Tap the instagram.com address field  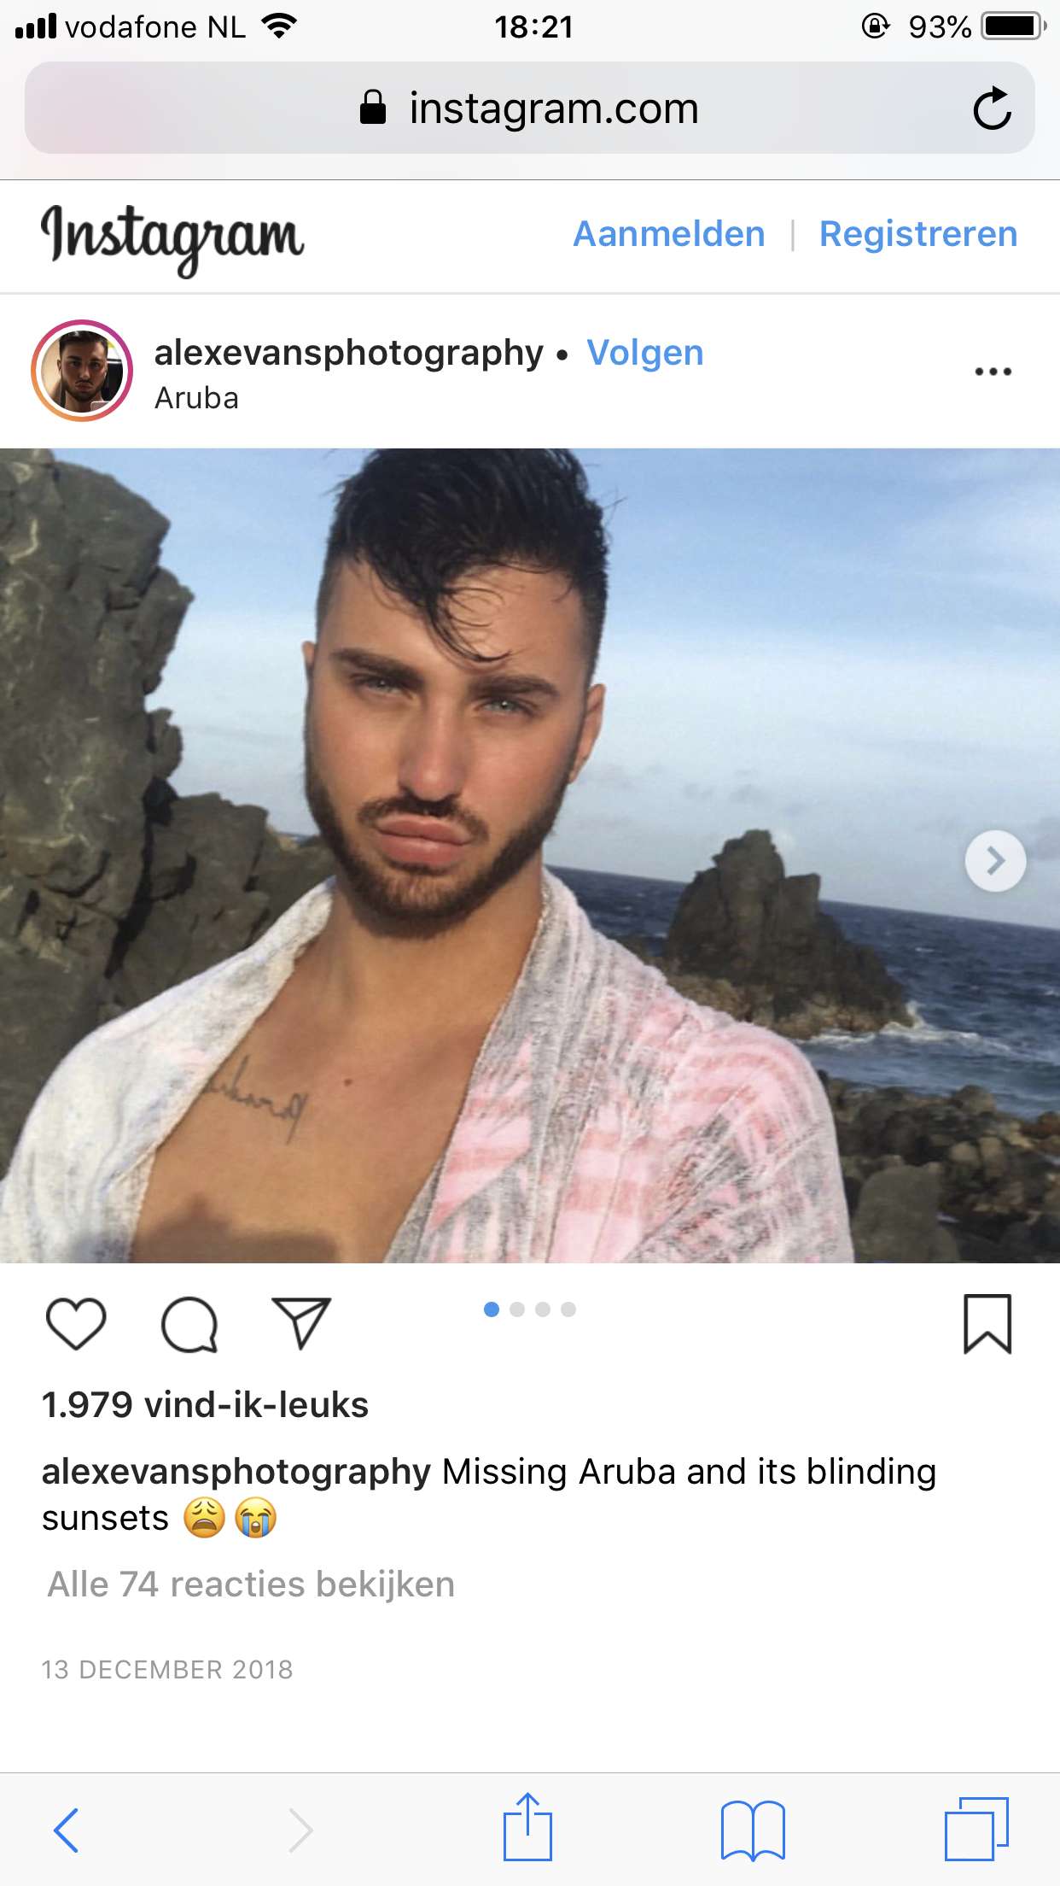pyautogui.click(x=529, y=108)
